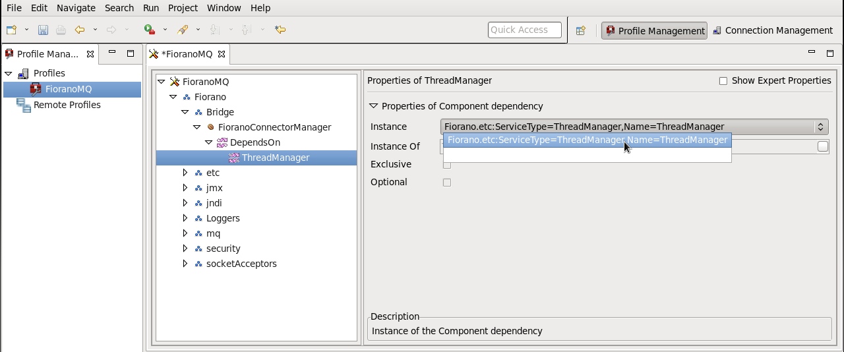
Task: Collapse the Properties of Component dependency section
Action: pos(374,105)
